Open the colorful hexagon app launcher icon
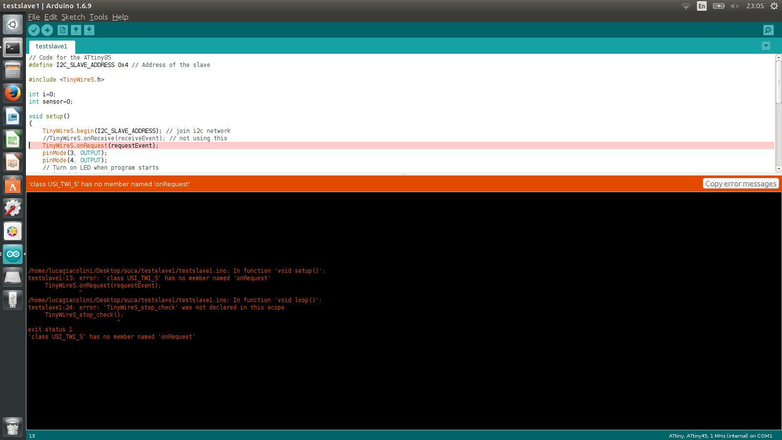This screenshot has width=782, height=440. click(13, 231)
